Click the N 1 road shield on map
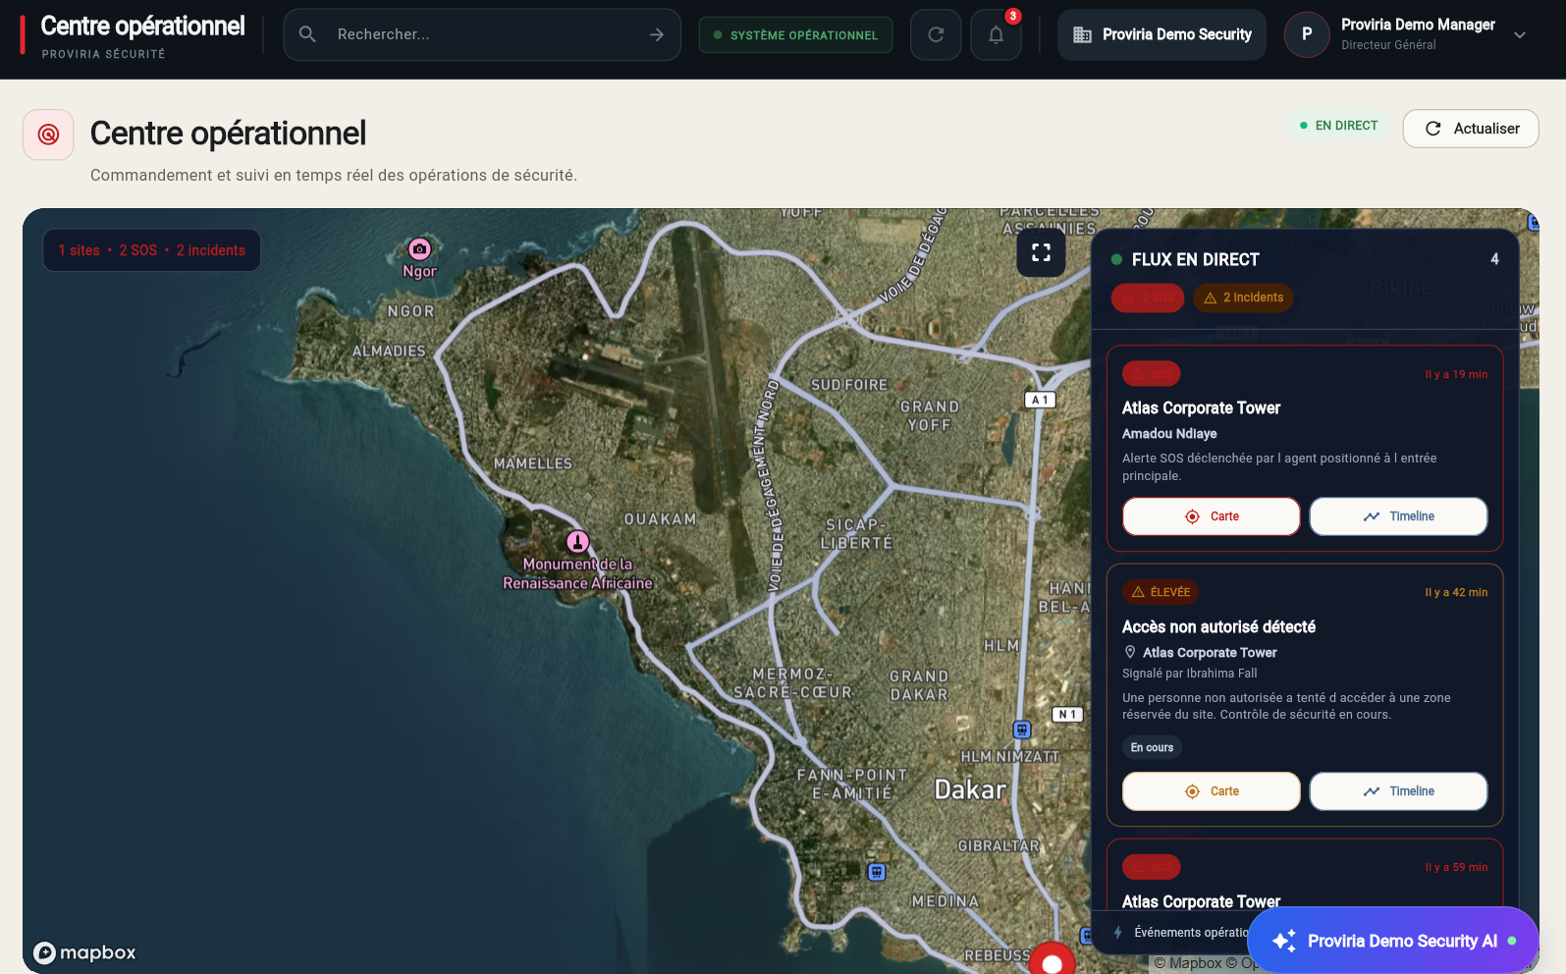The width and height of the screenshot is (1566, 974). coord(1067,715)
